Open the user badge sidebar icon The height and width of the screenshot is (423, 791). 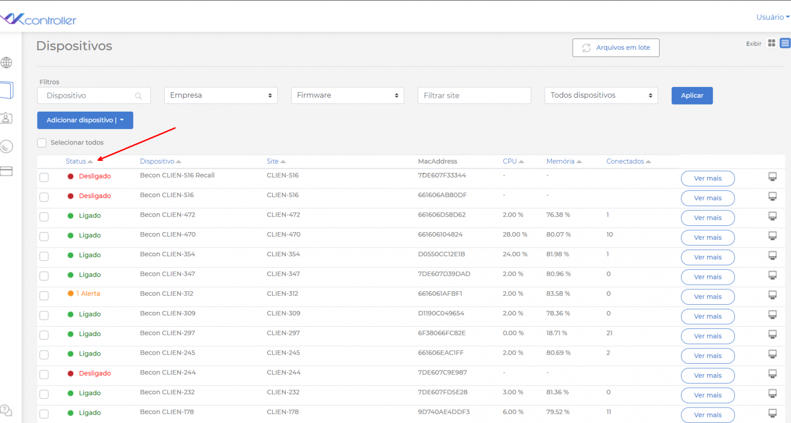(6, 118)
